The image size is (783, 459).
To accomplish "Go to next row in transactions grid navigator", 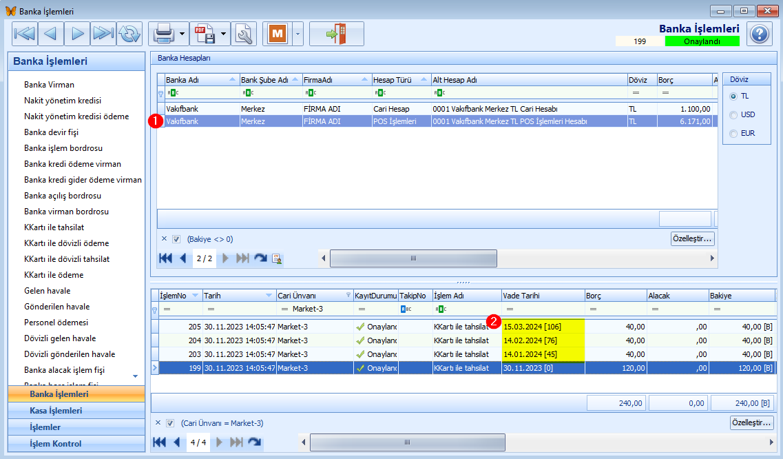I will [x=219, y=442].
